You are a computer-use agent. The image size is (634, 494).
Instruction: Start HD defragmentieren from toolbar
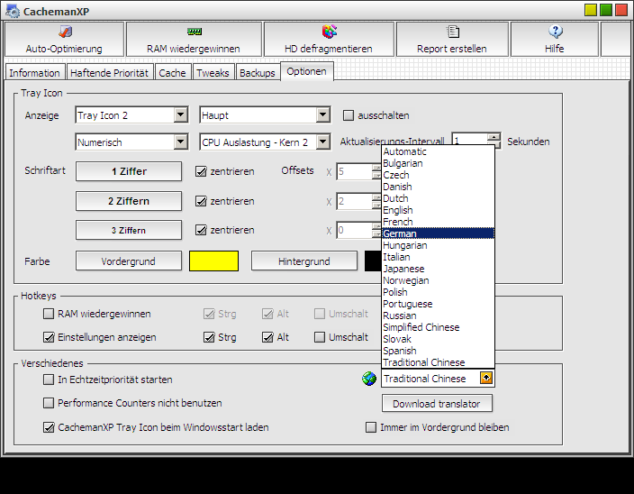click(x=329, y=40)
